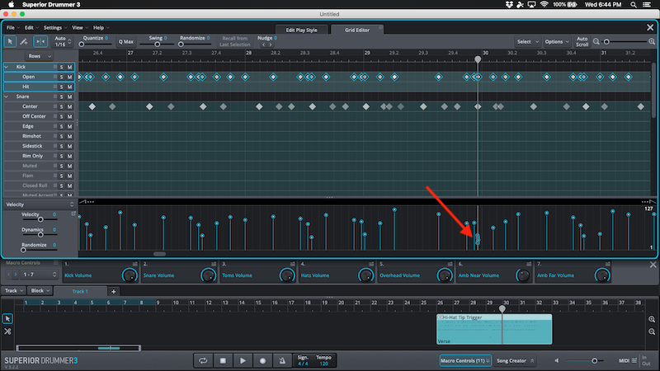Zoom in the song track timeline
This screenshot has width=660, height=371.
tap(652, 319)
